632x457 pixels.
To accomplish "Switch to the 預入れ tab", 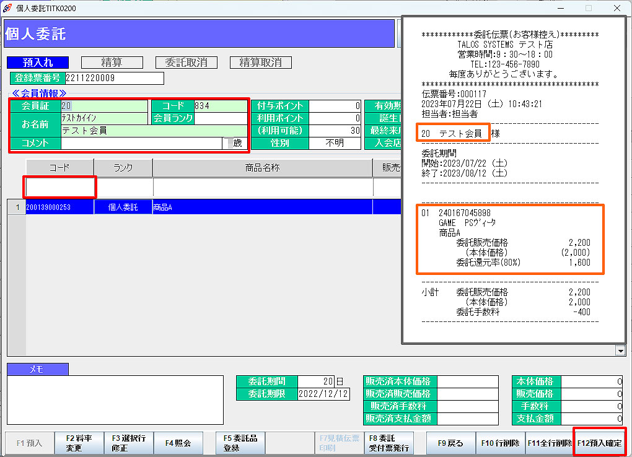I will (38, 63).
